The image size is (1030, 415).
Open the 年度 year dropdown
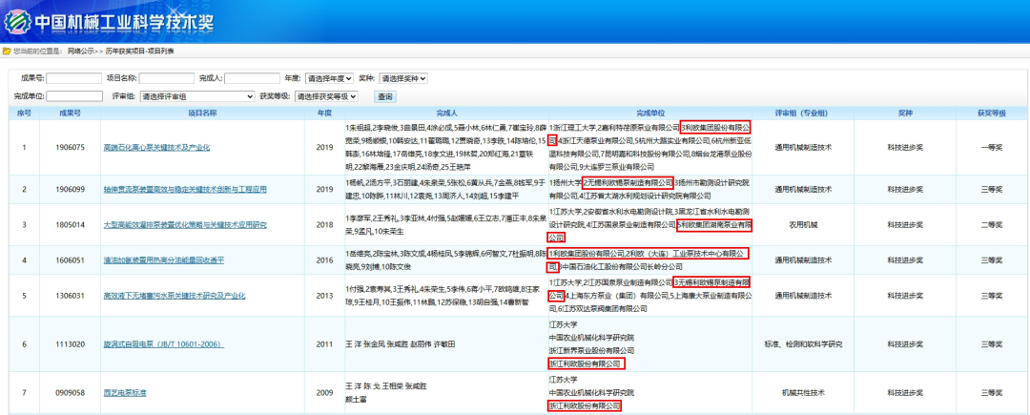tap(330, 78)
